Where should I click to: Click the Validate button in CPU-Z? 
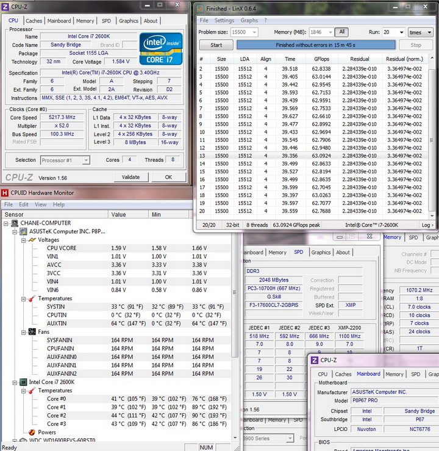coord(130,177)
